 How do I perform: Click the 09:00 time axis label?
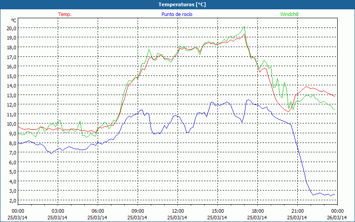138,211
